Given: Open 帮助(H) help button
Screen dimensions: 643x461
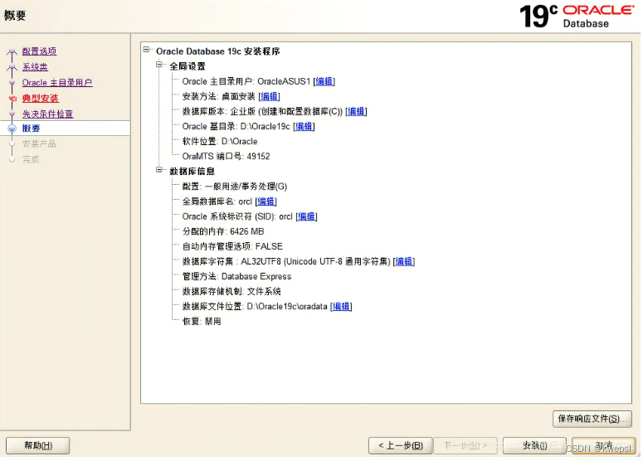Looking at the screenshot, I should pos(37,445).
